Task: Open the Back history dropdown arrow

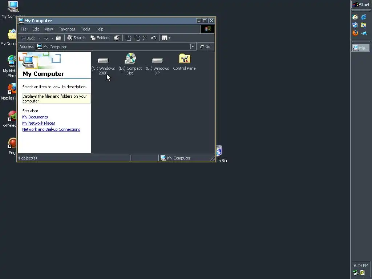Action: pyautogui.click(x=39, y=38)
